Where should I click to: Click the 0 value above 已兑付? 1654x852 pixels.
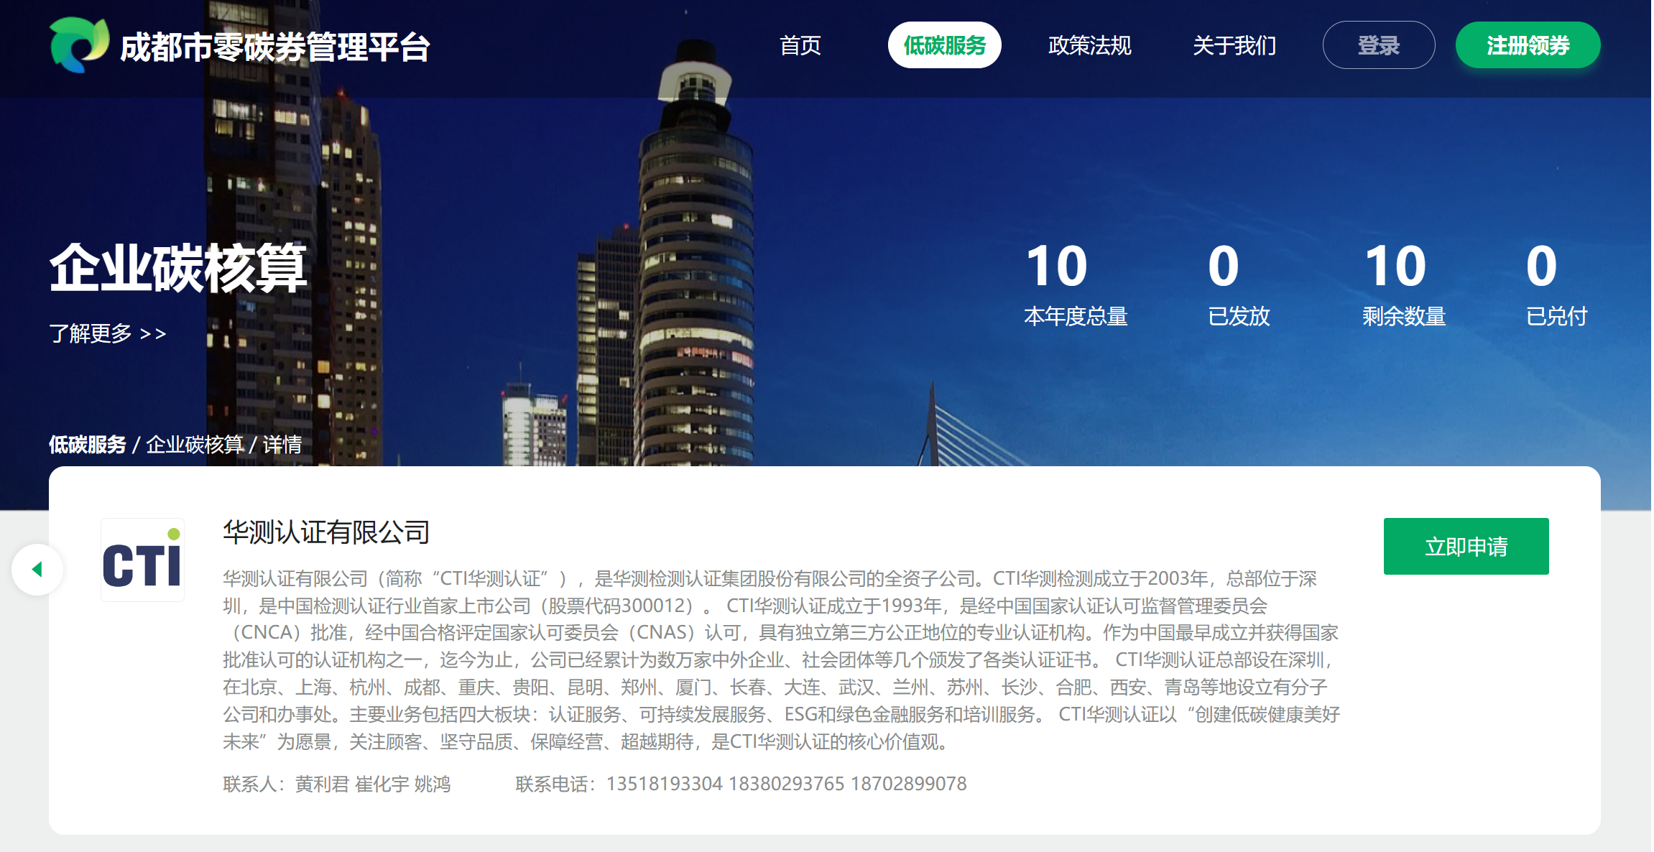coord(1542,266)
